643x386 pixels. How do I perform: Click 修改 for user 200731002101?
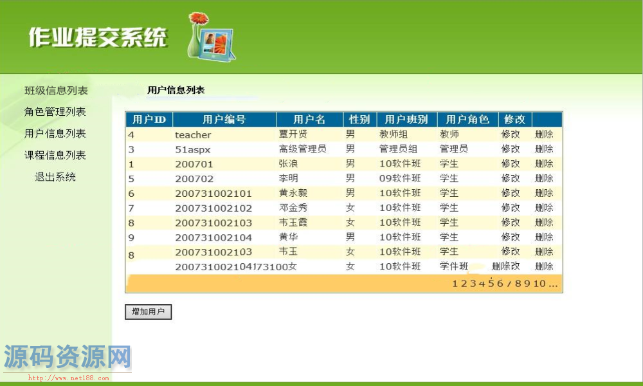tap(511, 193)
